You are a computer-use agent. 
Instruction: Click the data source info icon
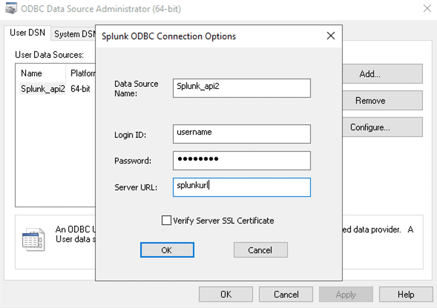(x=33, y=240)
